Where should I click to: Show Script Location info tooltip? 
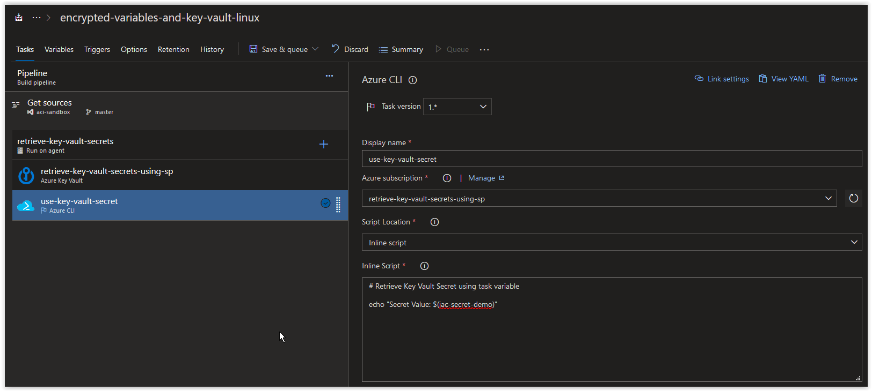click(435, 222)
